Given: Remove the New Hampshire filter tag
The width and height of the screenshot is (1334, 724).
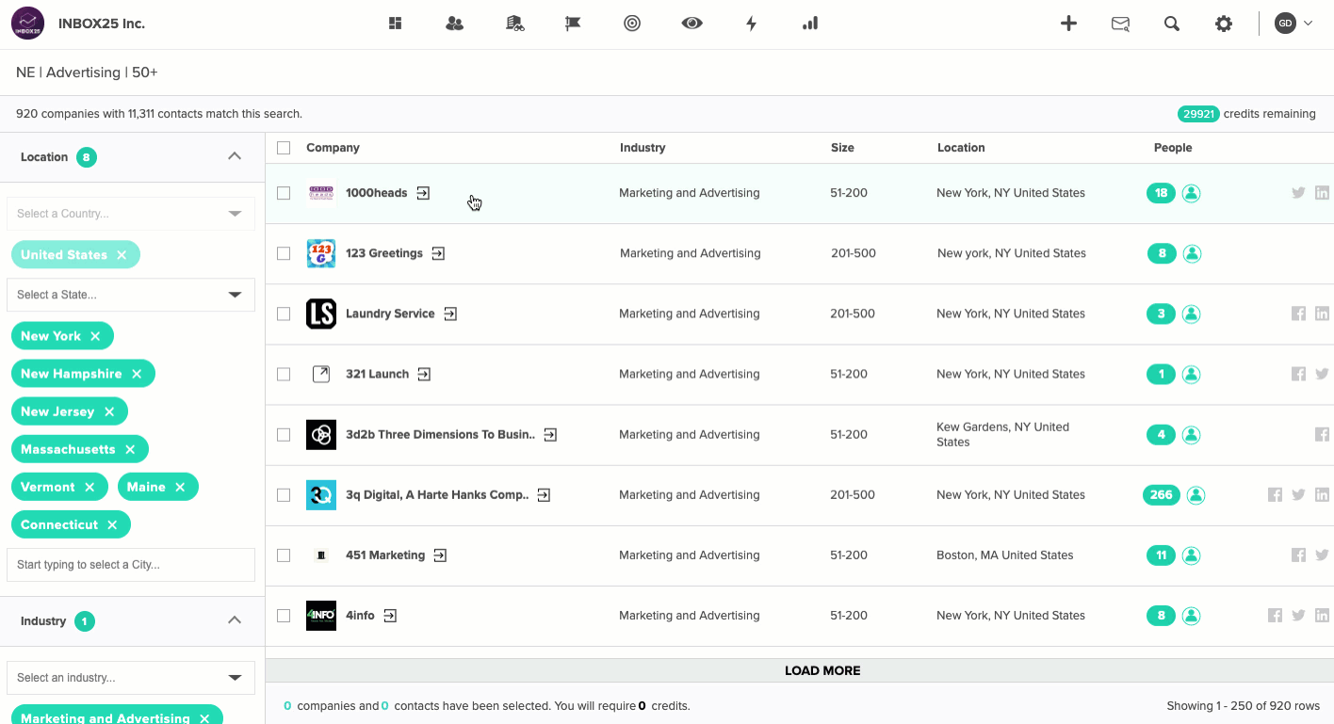Looking at the screenshot, I should coord(137,374).
